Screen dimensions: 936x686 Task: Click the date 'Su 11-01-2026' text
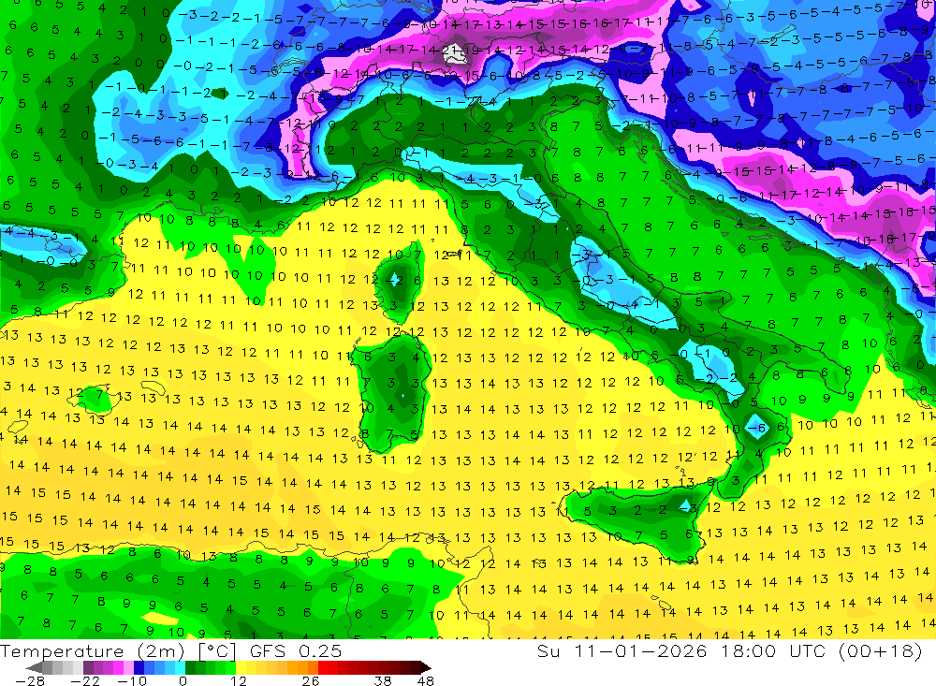[622, 650]
